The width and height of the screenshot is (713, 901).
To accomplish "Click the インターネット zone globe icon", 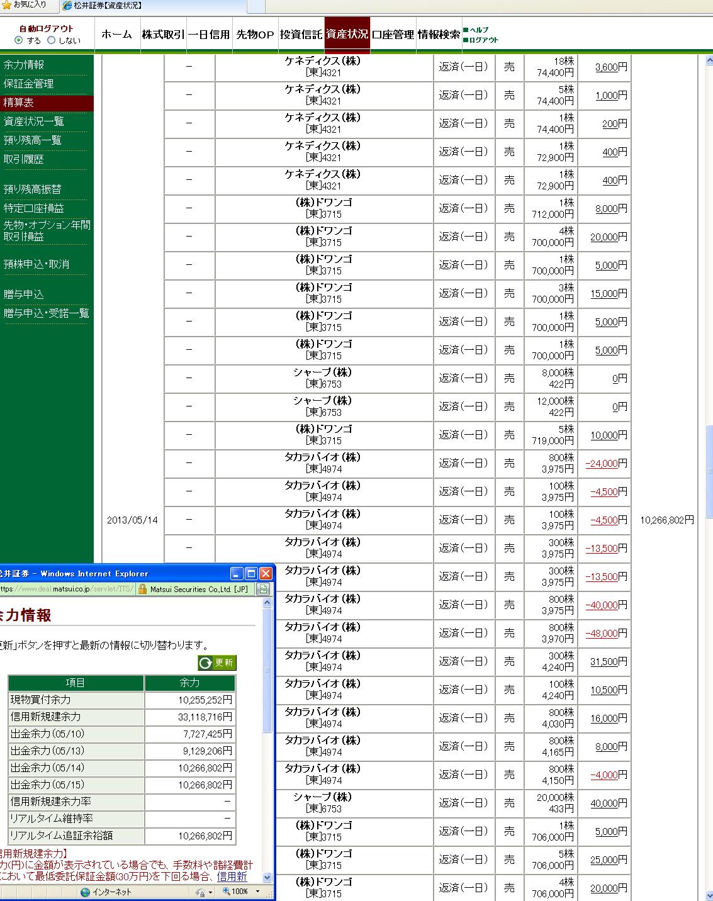I will click(85, 892).
